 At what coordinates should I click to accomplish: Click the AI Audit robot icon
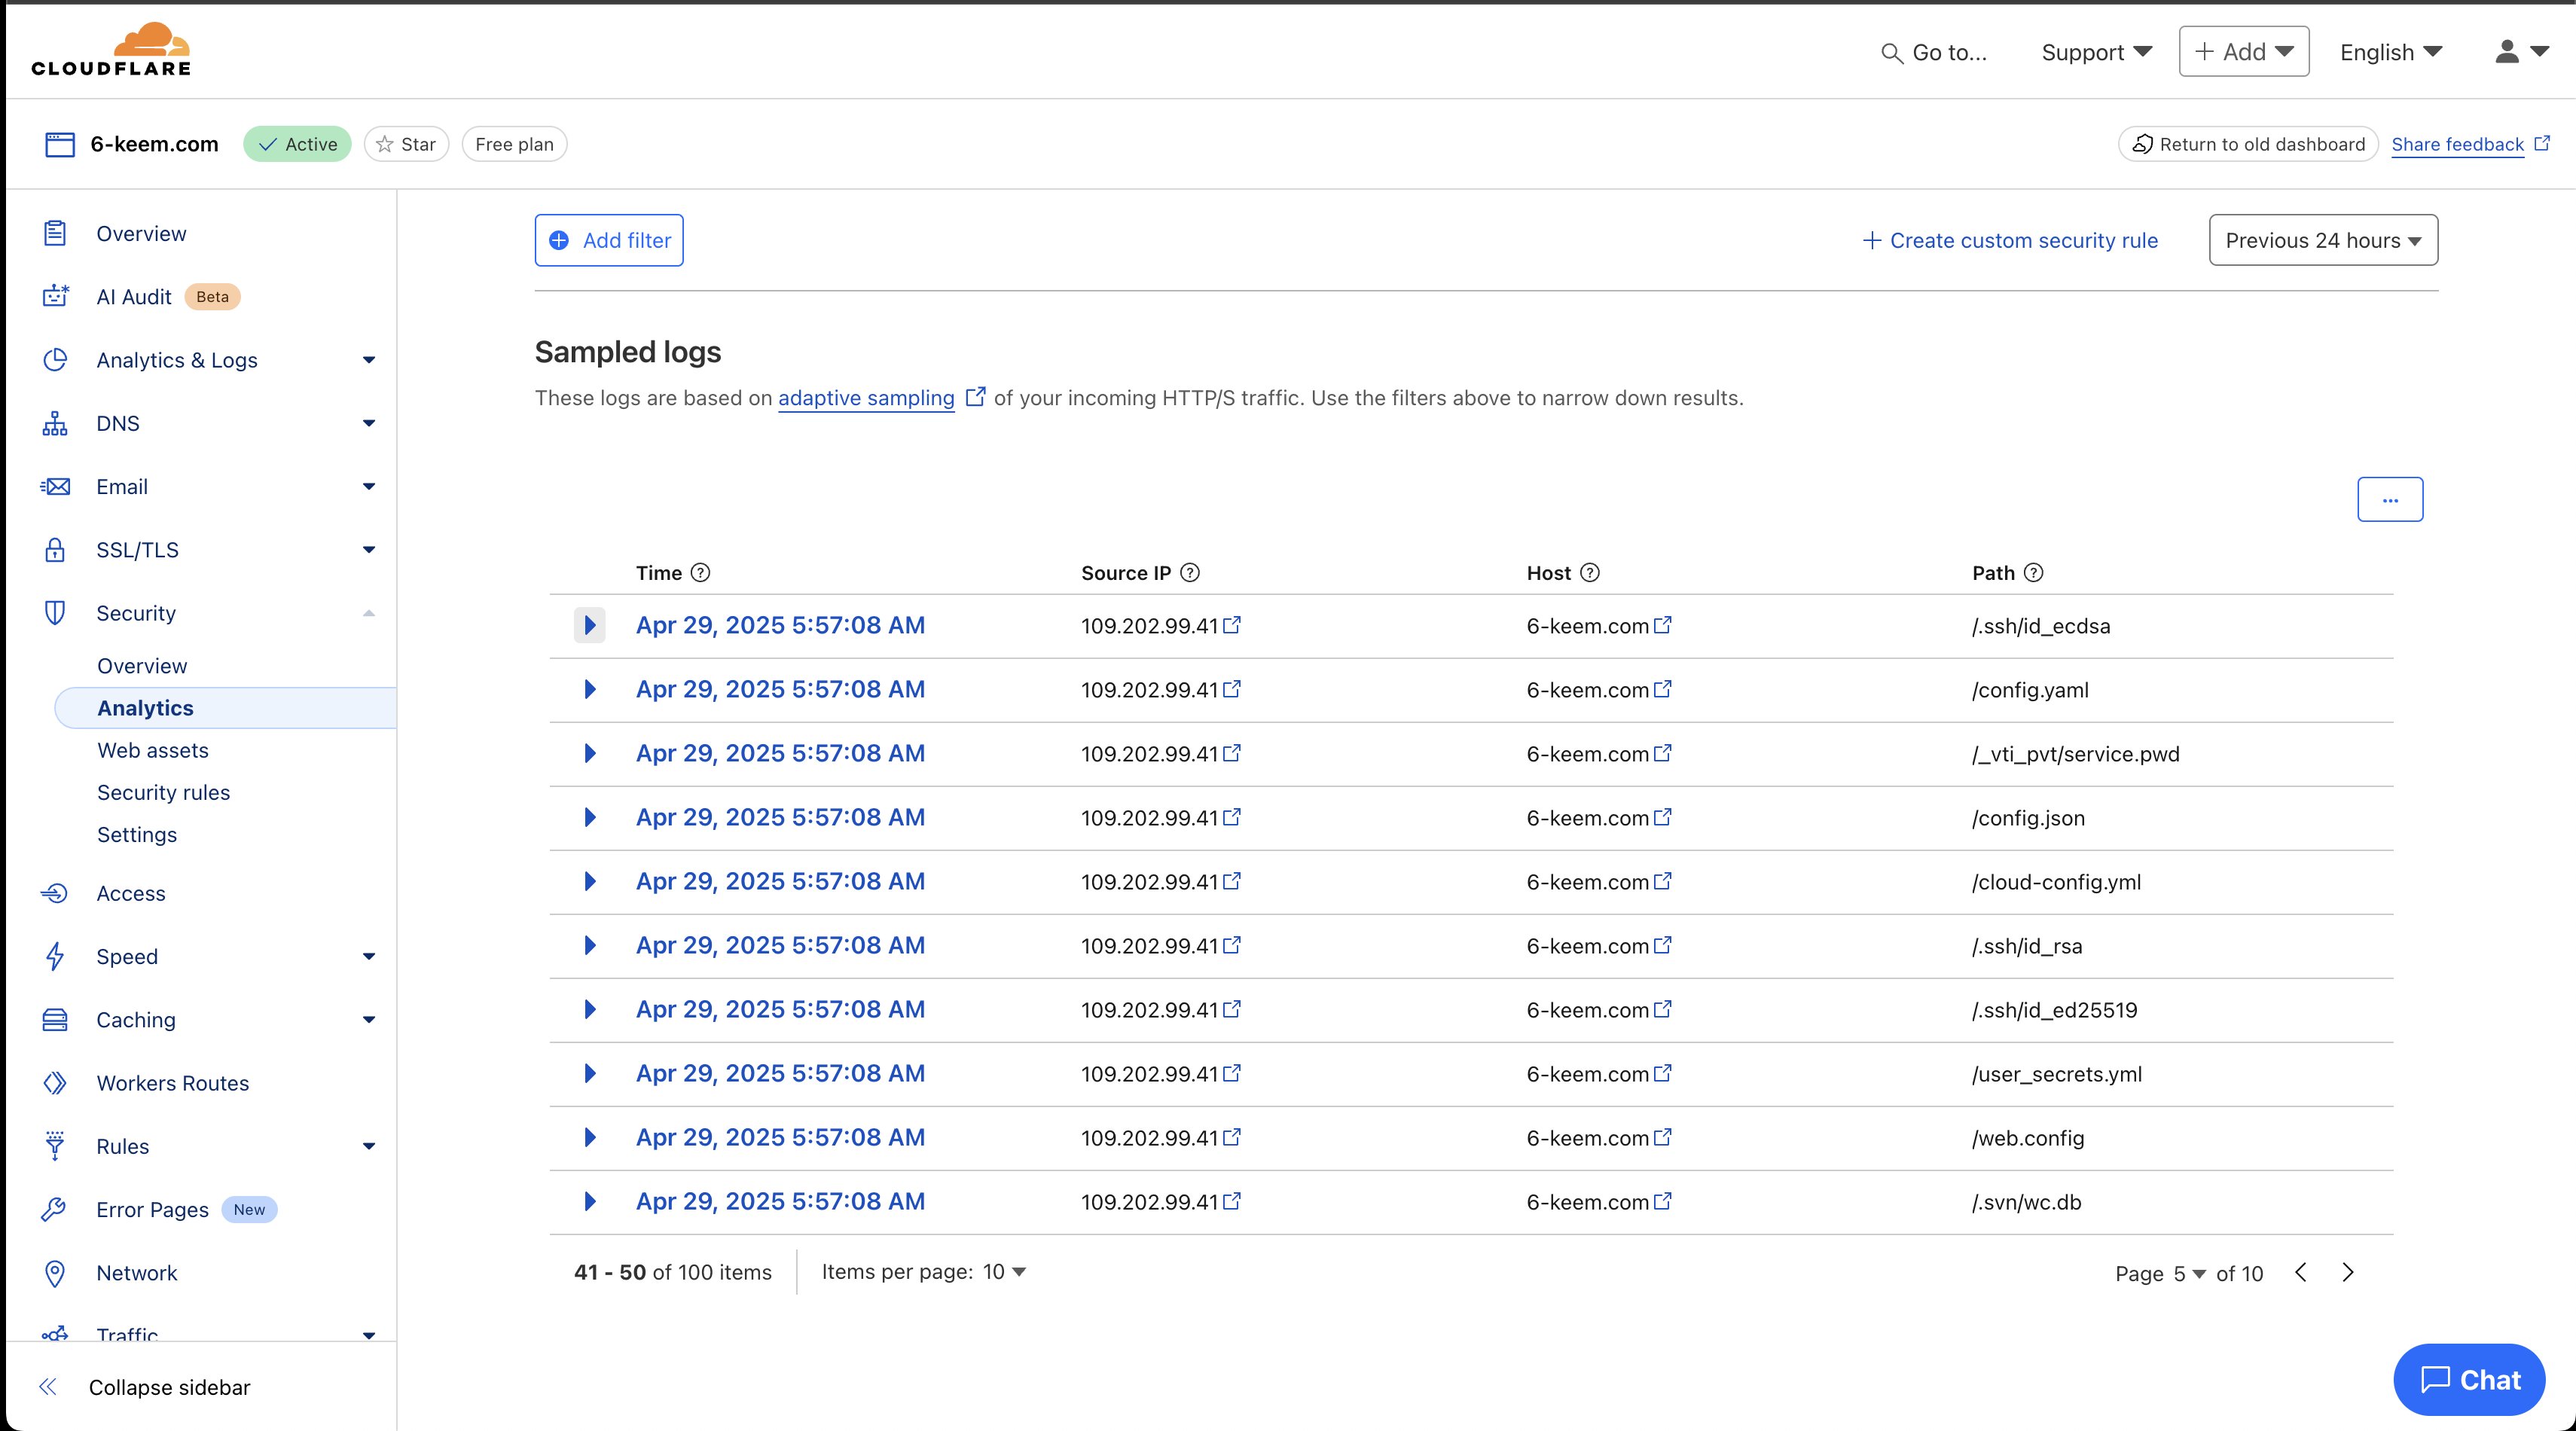55,296
